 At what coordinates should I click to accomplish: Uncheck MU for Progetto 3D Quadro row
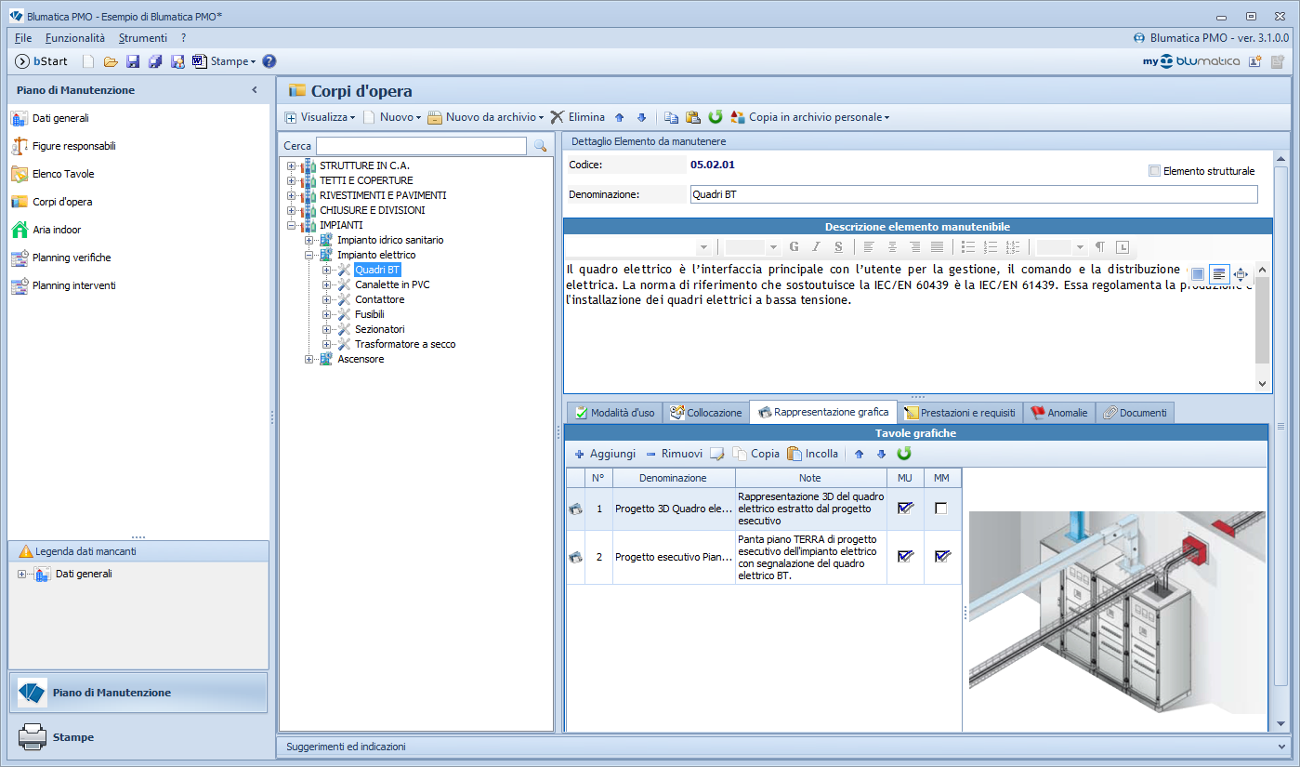point(904,509)
